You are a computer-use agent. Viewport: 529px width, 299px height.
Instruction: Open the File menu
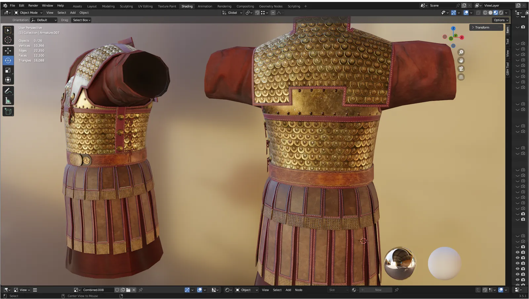click(12, 6)
